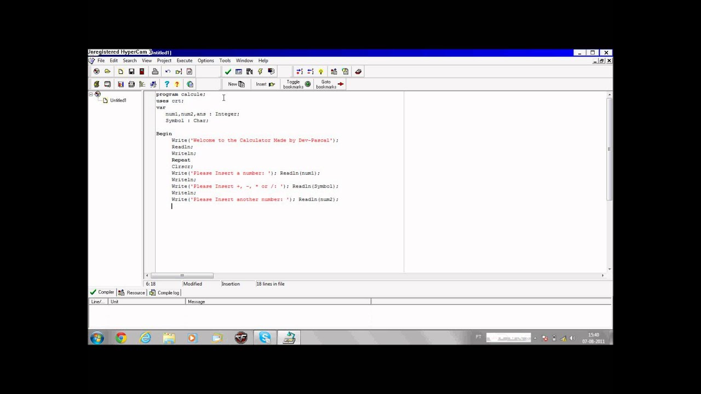
Task: Click the Unit column header
Action: 147,302
